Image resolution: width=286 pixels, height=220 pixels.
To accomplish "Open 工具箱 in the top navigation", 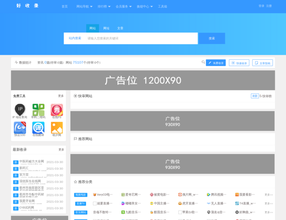I will [162, 7].
